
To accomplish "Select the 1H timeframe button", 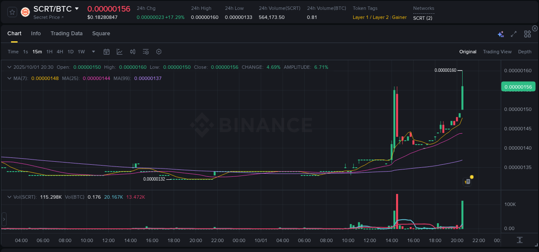I will pos(49,51).
